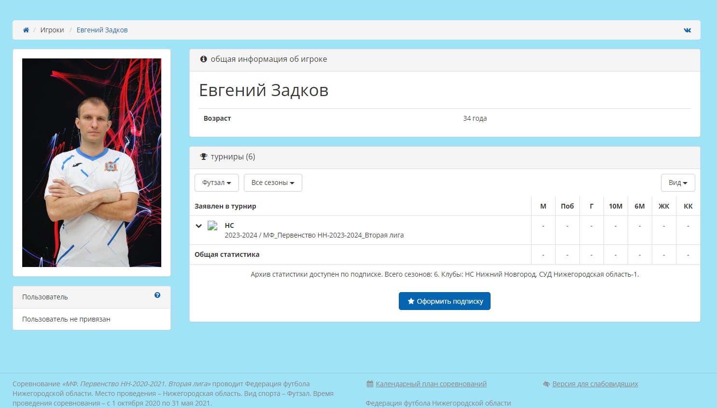
Task: Click the help question mark icon
Action: click(x=157, y=295)
